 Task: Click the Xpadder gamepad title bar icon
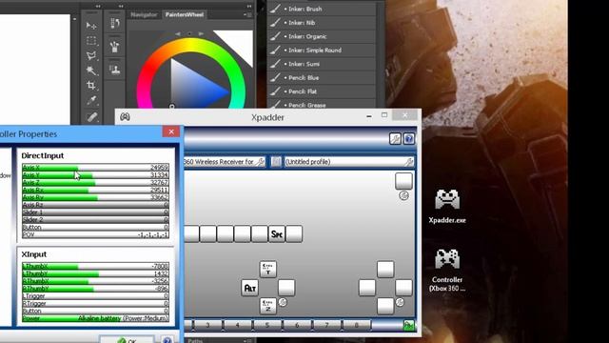click(125, 116)
